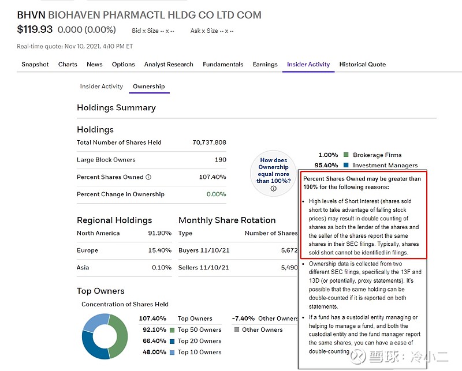This screenshot has width=462, height=371.
Task: Switch to the Fundamentals tab
Action: point(223,65)
